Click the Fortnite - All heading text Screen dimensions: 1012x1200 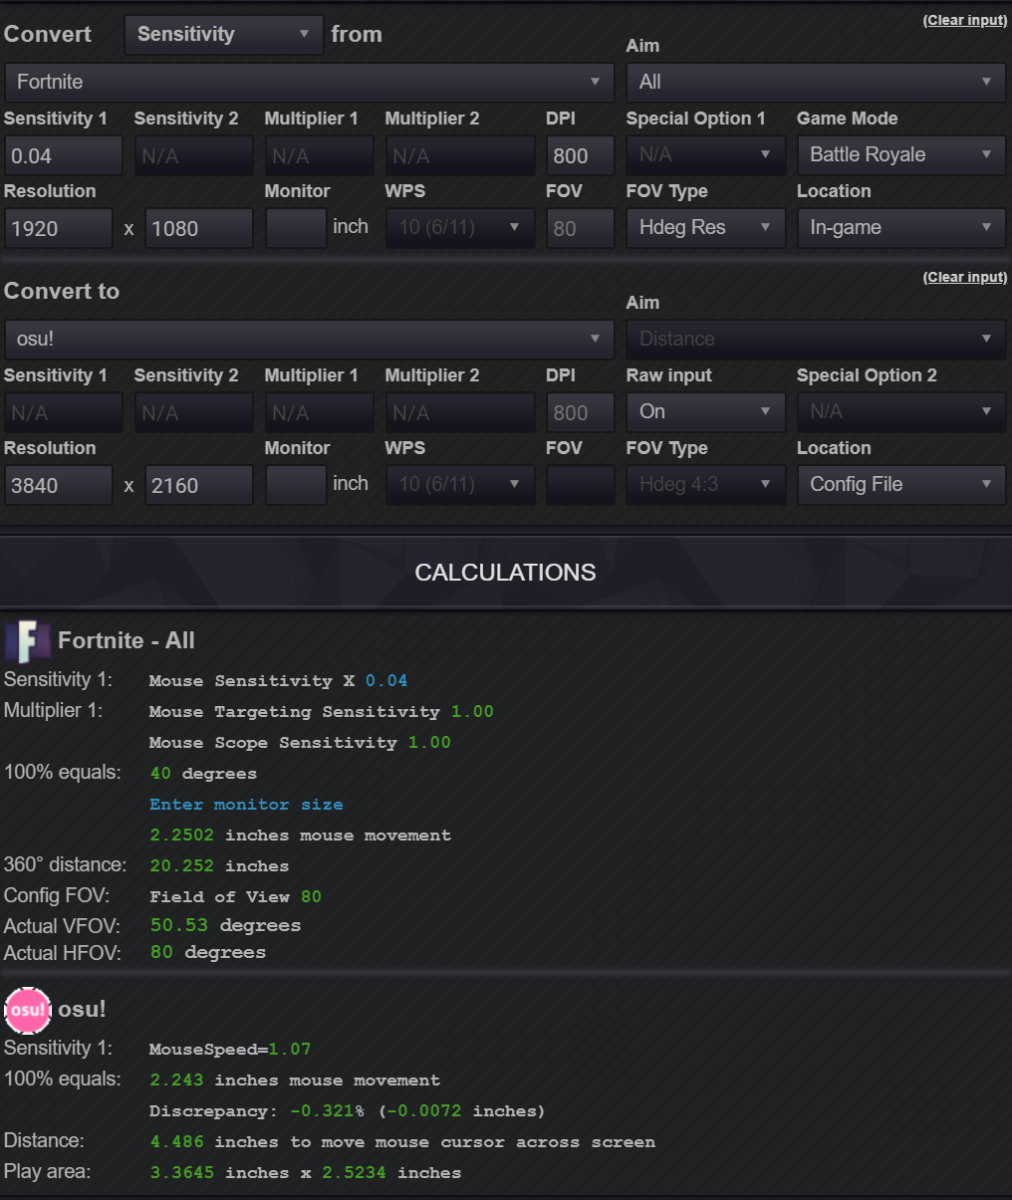[126, 640]
